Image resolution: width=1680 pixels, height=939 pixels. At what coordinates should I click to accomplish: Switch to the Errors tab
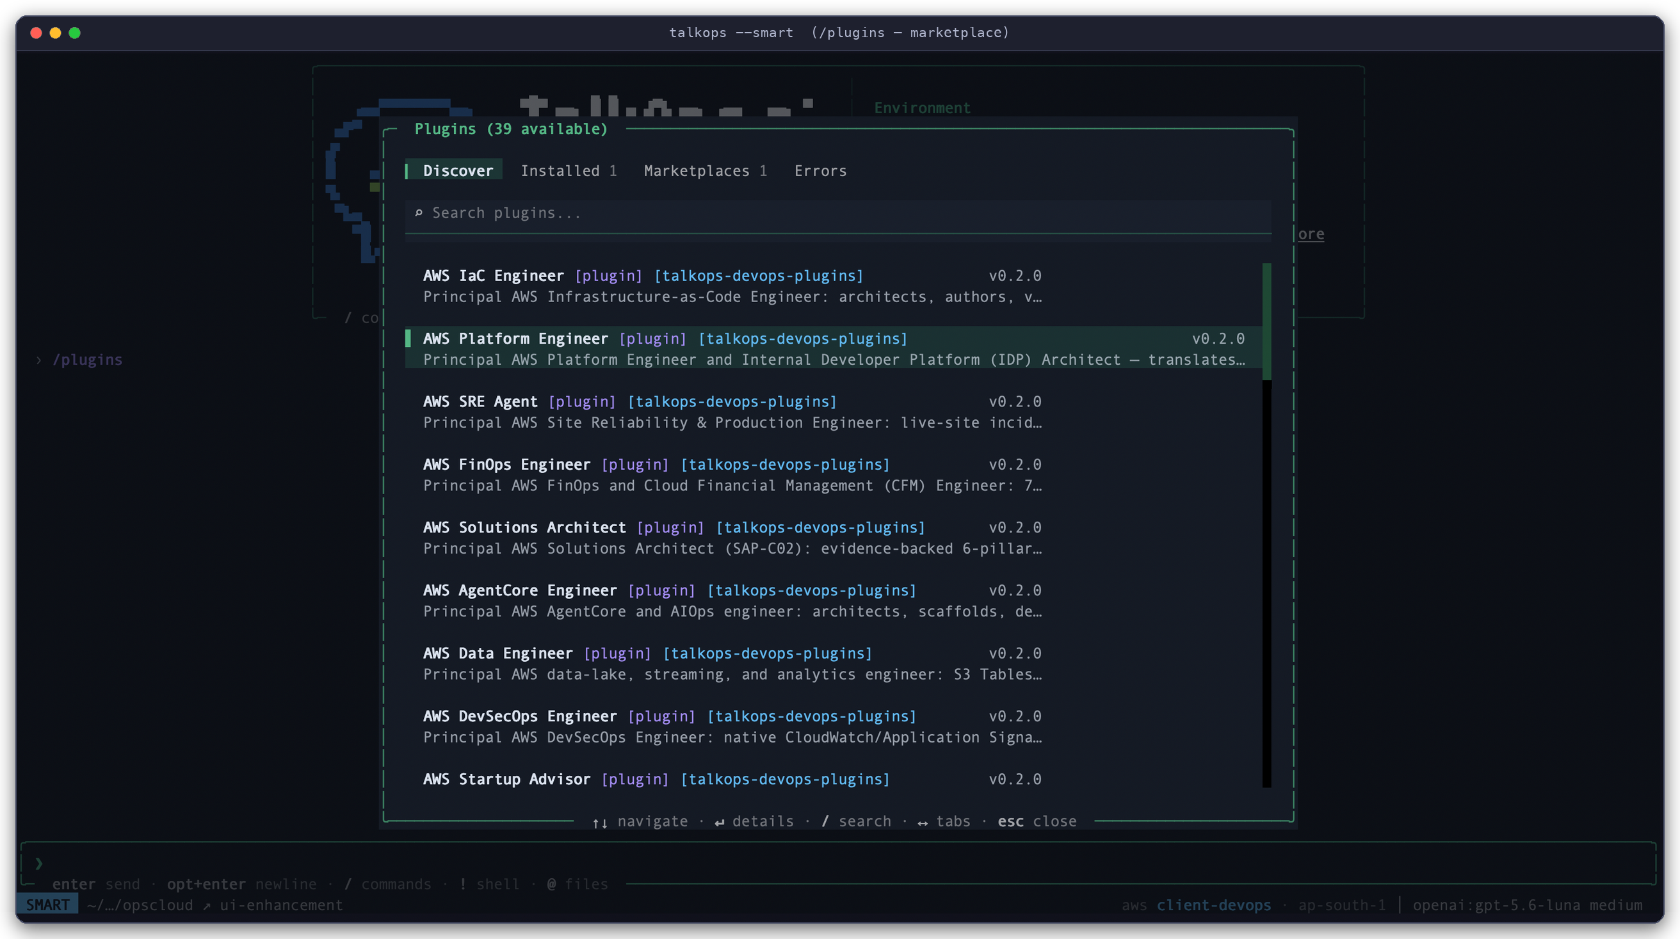pyautogui.click(x=820, y=171)
